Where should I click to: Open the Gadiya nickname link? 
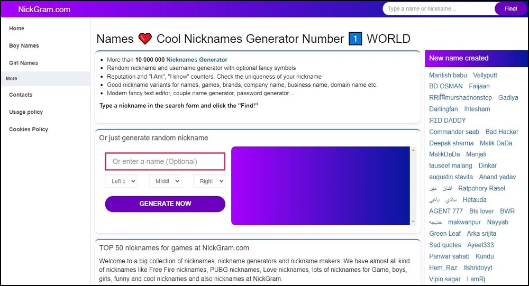508,98
